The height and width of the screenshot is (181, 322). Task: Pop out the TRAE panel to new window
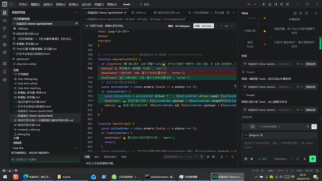[307, 13]
